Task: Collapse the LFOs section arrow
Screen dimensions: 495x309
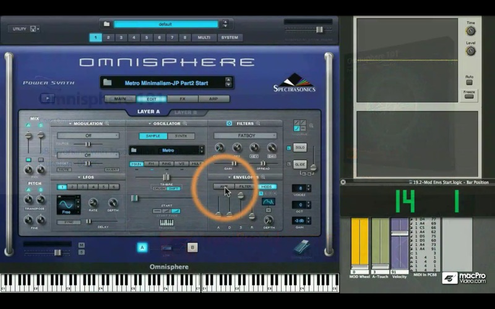Action: (79, 177)
